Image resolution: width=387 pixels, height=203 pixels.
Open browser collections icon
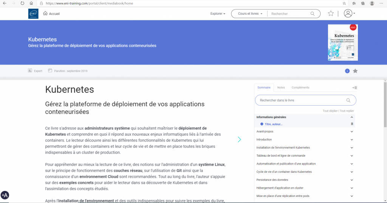pos(363,3)
